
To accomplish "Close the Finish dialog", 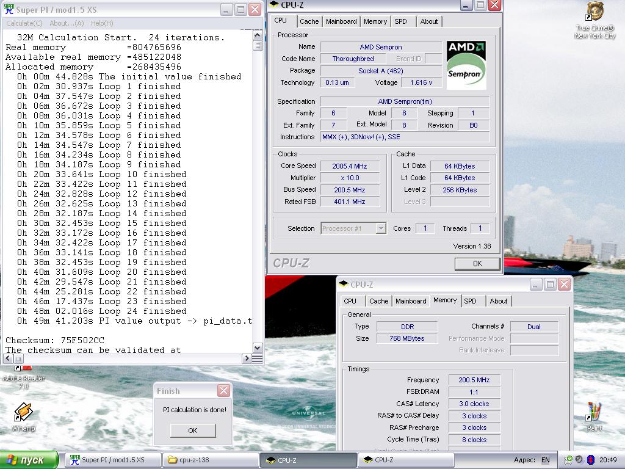I will coord(223,390).
